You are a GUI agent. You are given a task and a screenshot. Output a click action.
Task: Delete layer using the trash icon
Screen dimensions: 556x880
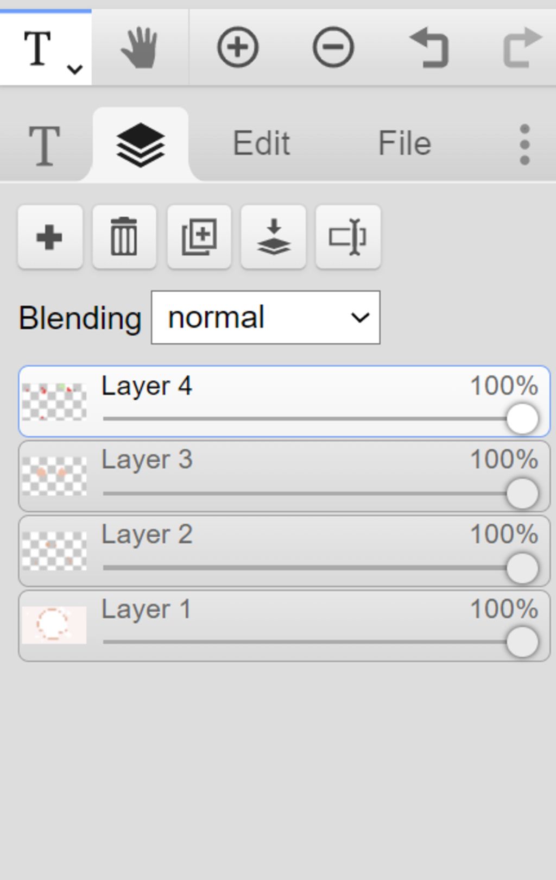pos(124,237)
